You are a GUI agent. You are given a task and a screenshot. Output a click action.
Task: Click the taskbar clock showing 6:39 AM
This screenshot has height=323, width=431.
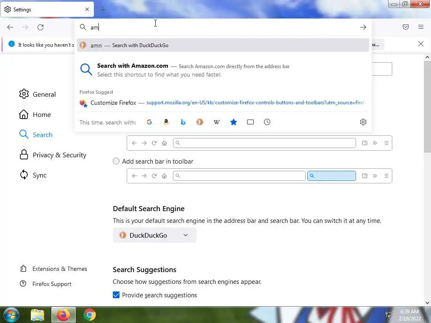click(410, 315)
